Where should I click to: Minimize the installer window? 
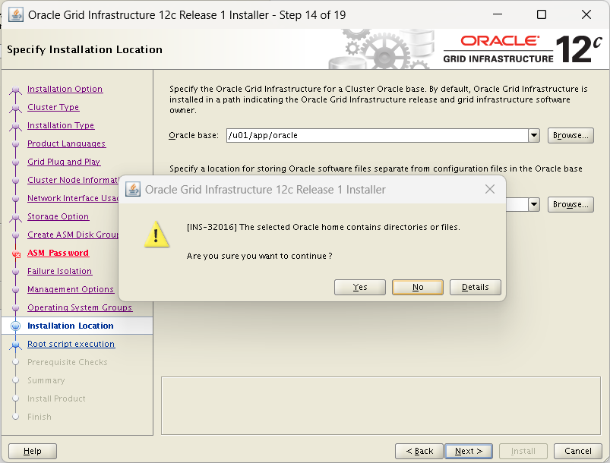(x=497, y=14)
